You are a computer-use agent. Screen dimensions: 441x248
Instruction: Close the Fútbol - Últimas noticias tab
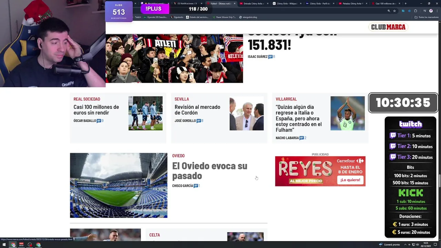[x=235, y=3]
